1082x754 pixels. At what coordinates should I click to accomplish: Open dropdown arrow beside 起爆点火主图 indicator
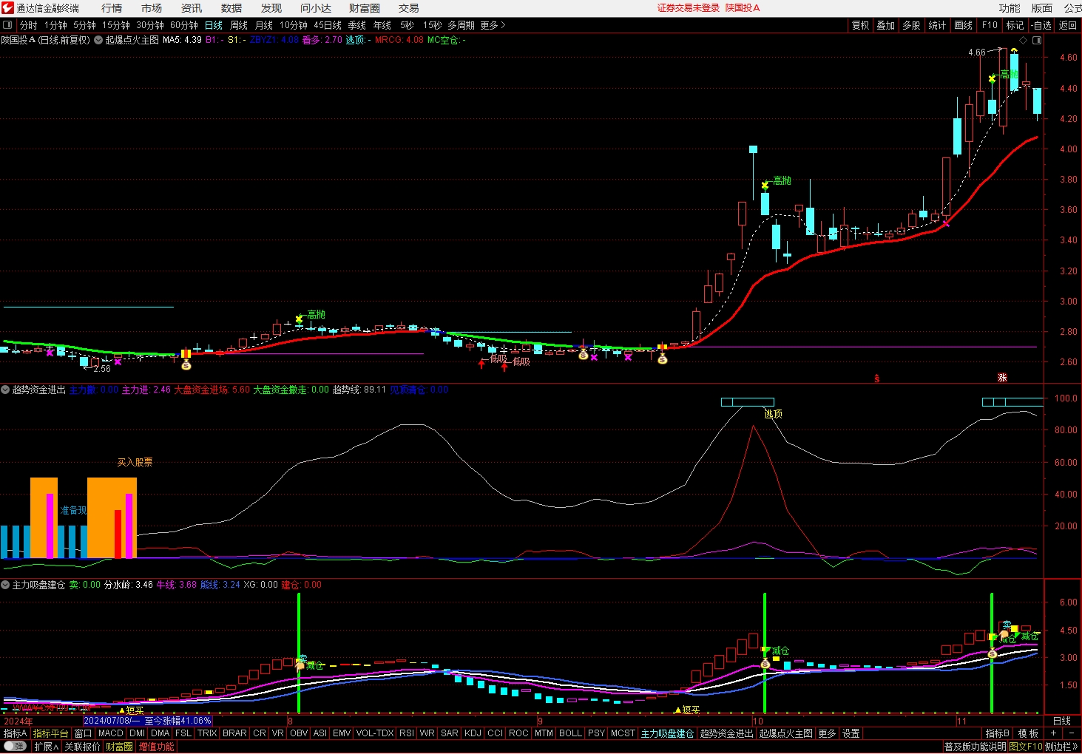(98, 40)
